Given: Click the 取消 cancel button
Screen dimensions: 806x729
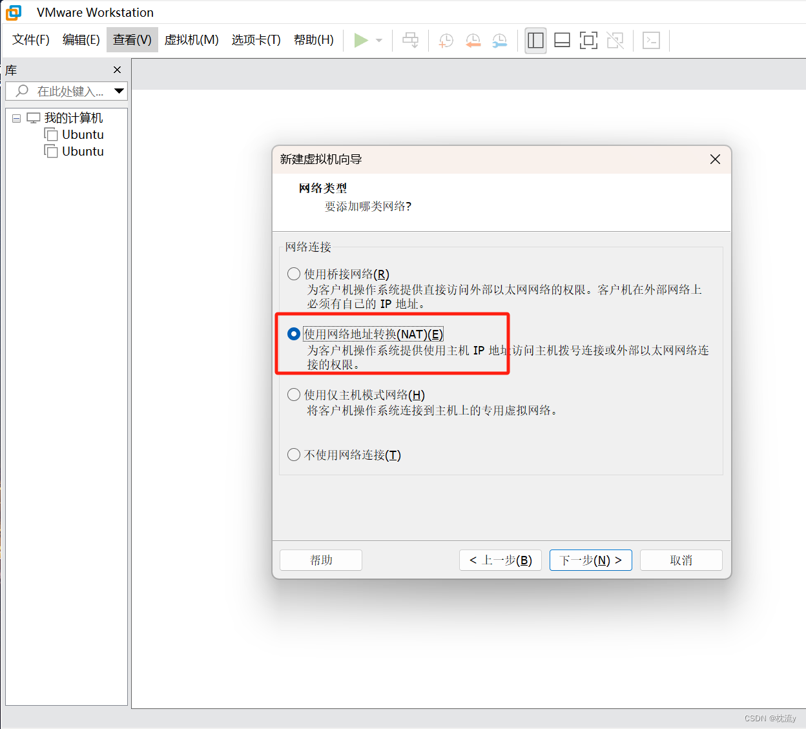Looking at the screenshot, I should coord(681,560).
